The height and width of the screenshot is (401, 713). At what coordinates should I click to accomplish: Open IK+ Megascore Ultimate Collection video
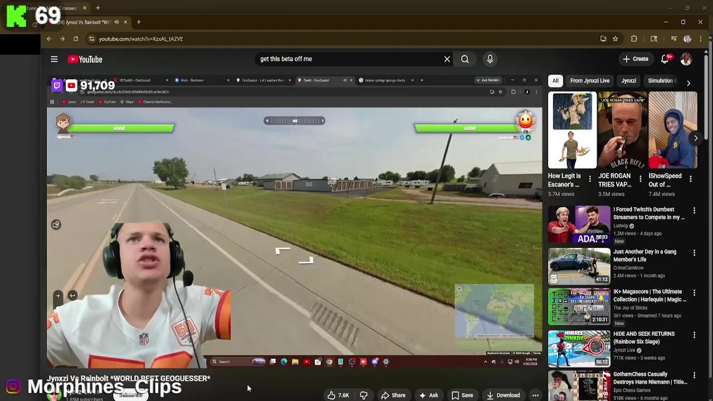tap(579, 307)
